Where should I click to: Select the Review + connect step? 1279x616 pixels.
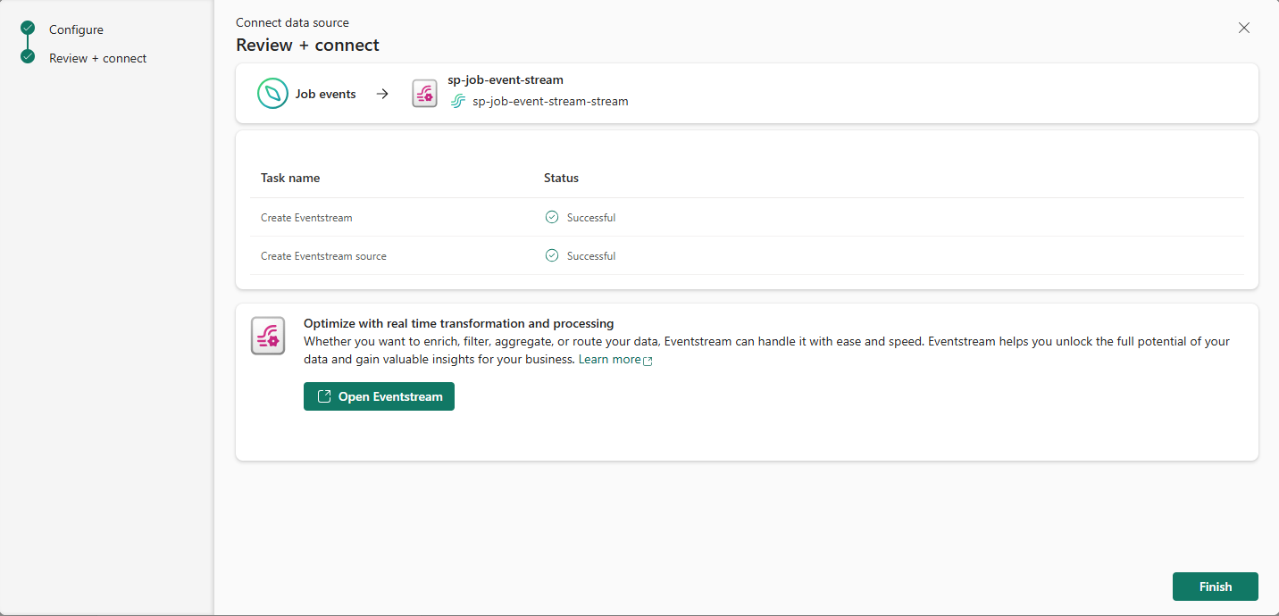coord(97,58)
